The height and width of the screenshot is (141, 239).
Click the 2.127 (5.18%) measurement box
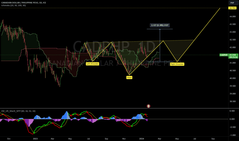(x=160, y=25)
